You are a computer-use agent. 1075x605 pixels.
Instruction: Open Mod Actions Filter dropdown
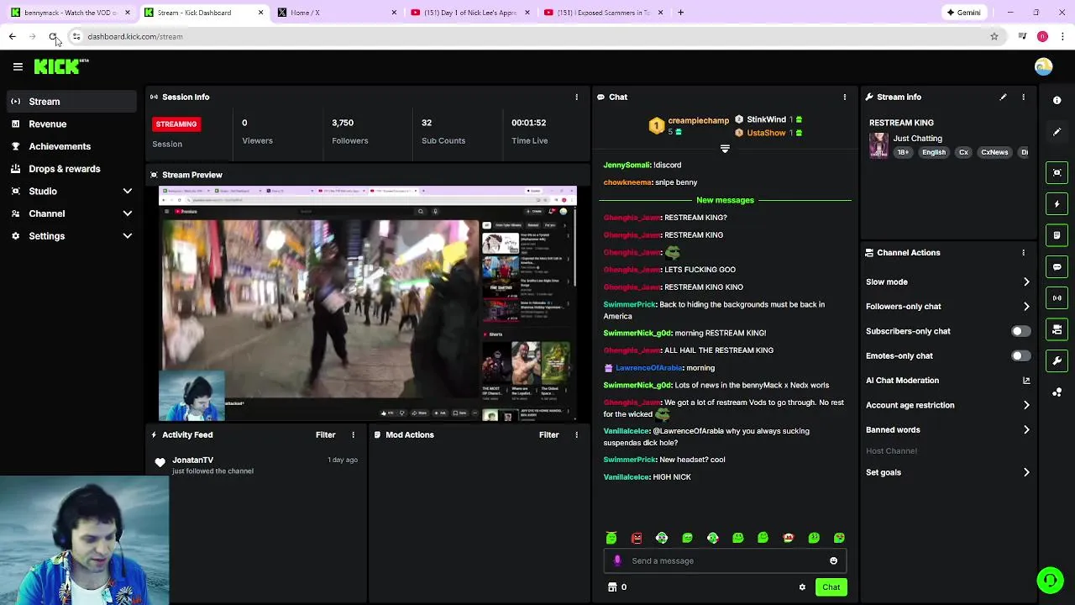coord(548,434)
